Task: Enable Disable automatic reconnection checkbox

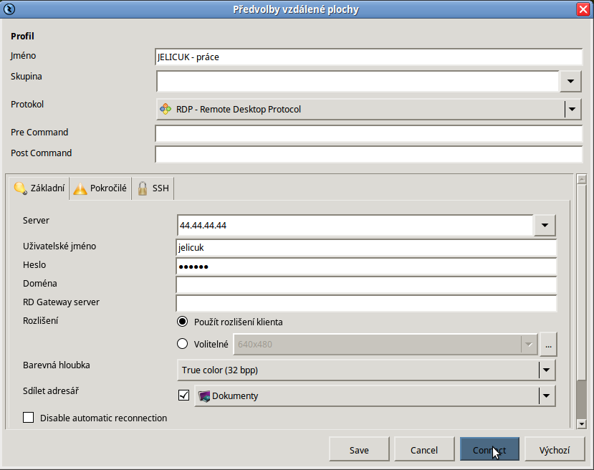Action: click(x=29, y=418)
